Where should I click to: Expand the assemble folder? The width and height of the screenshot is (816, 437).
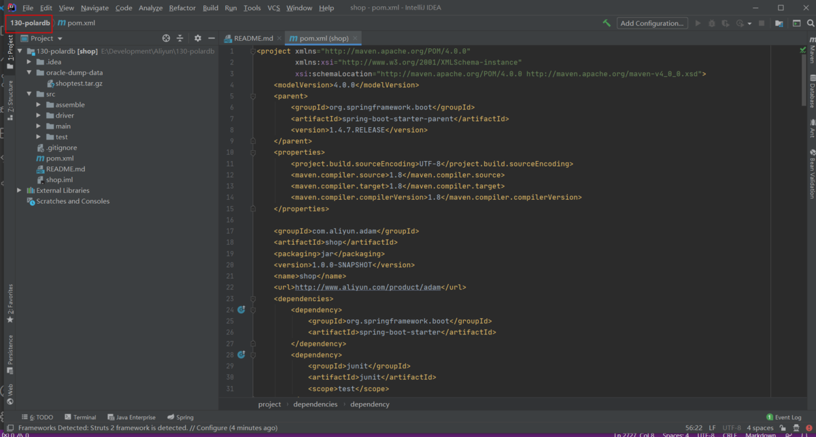coord(39,105)
